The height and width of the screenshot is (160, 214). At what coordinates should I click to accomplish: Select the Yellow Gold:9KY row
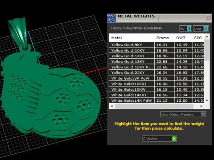click(x=156, y=45)
